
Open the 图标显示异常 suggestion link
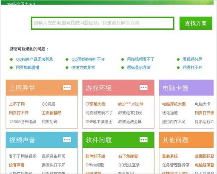(139, 67)
